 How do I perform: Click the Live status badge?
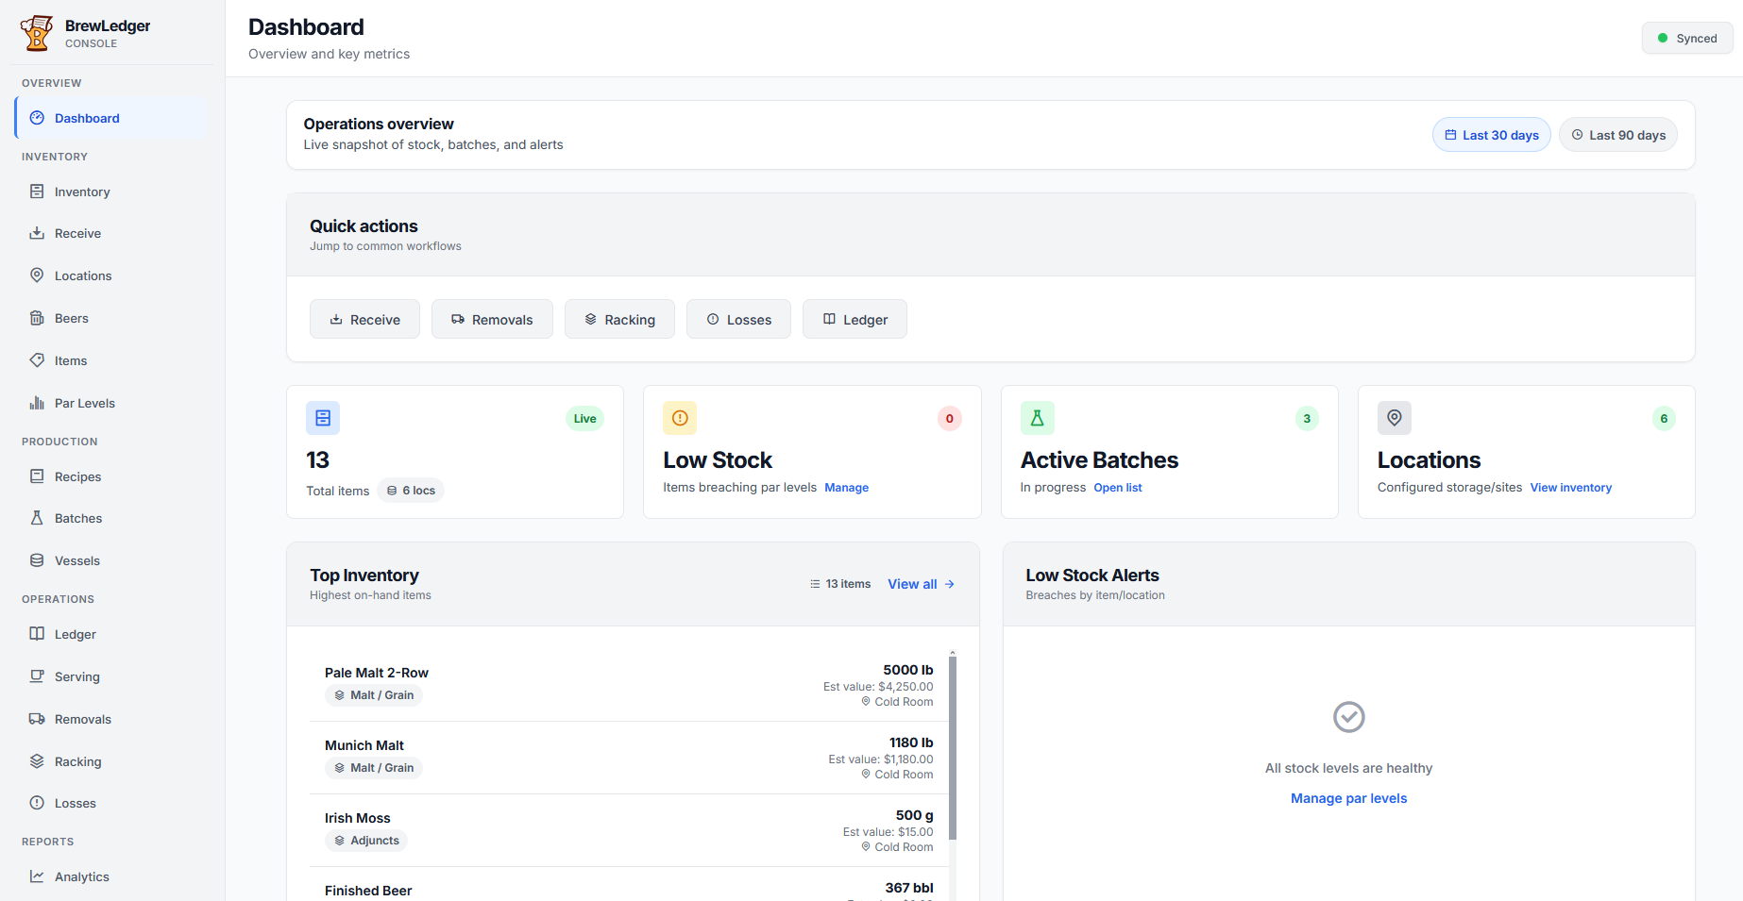pyautogui.click(x=584, y=419)
